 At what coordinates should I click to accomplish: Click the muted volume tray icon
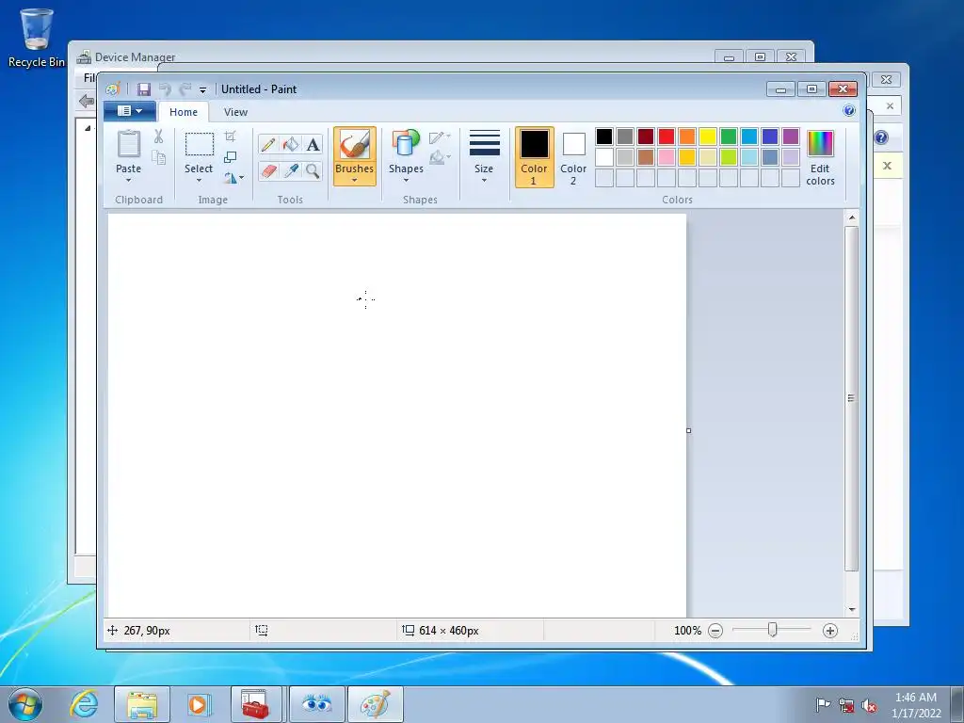click(x=869, y=706)
